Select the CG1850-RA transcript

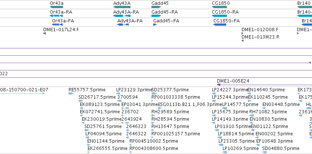click(220, 16)
